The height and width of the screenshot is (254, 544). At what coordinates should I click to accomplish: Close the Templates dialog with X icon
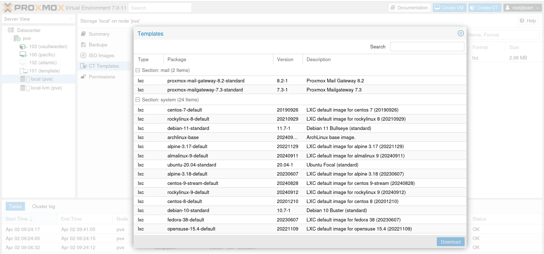pyautogui.click(x=461, y=33)
